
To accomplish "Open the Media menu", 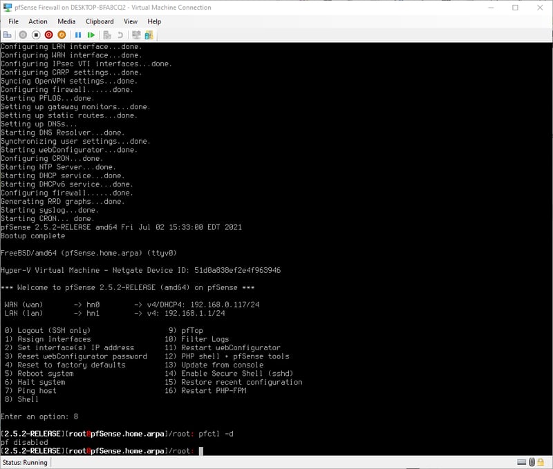I will pos(66,21).
